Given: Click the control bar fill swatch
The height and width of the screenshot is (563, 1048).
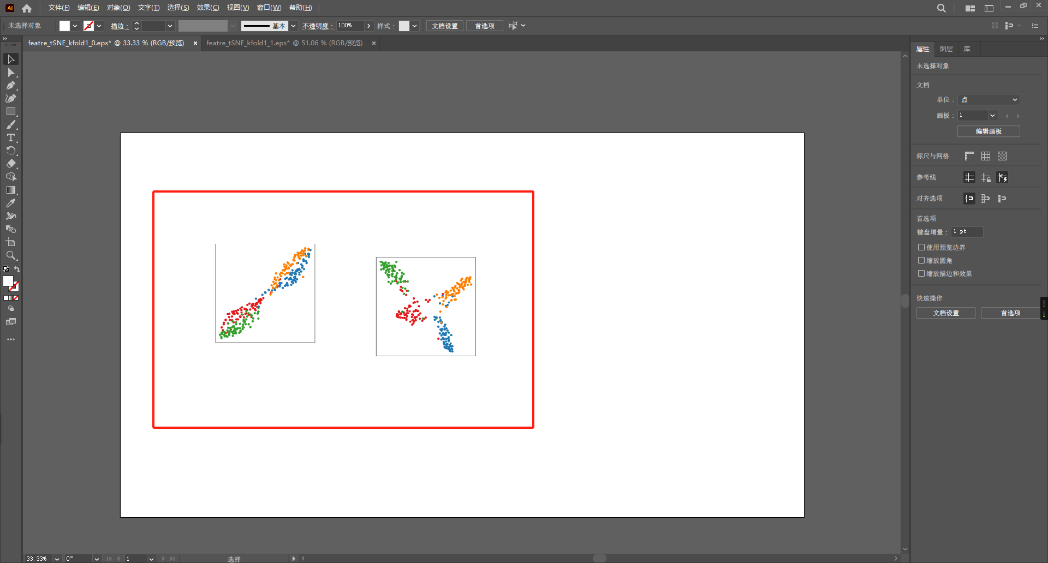Looking at the screenshot, I should tap(64, 26).
